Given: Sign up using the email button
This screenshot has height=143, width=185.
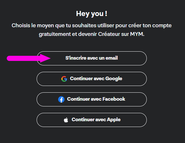Looking at the screenshot, I should pos(92,58).
